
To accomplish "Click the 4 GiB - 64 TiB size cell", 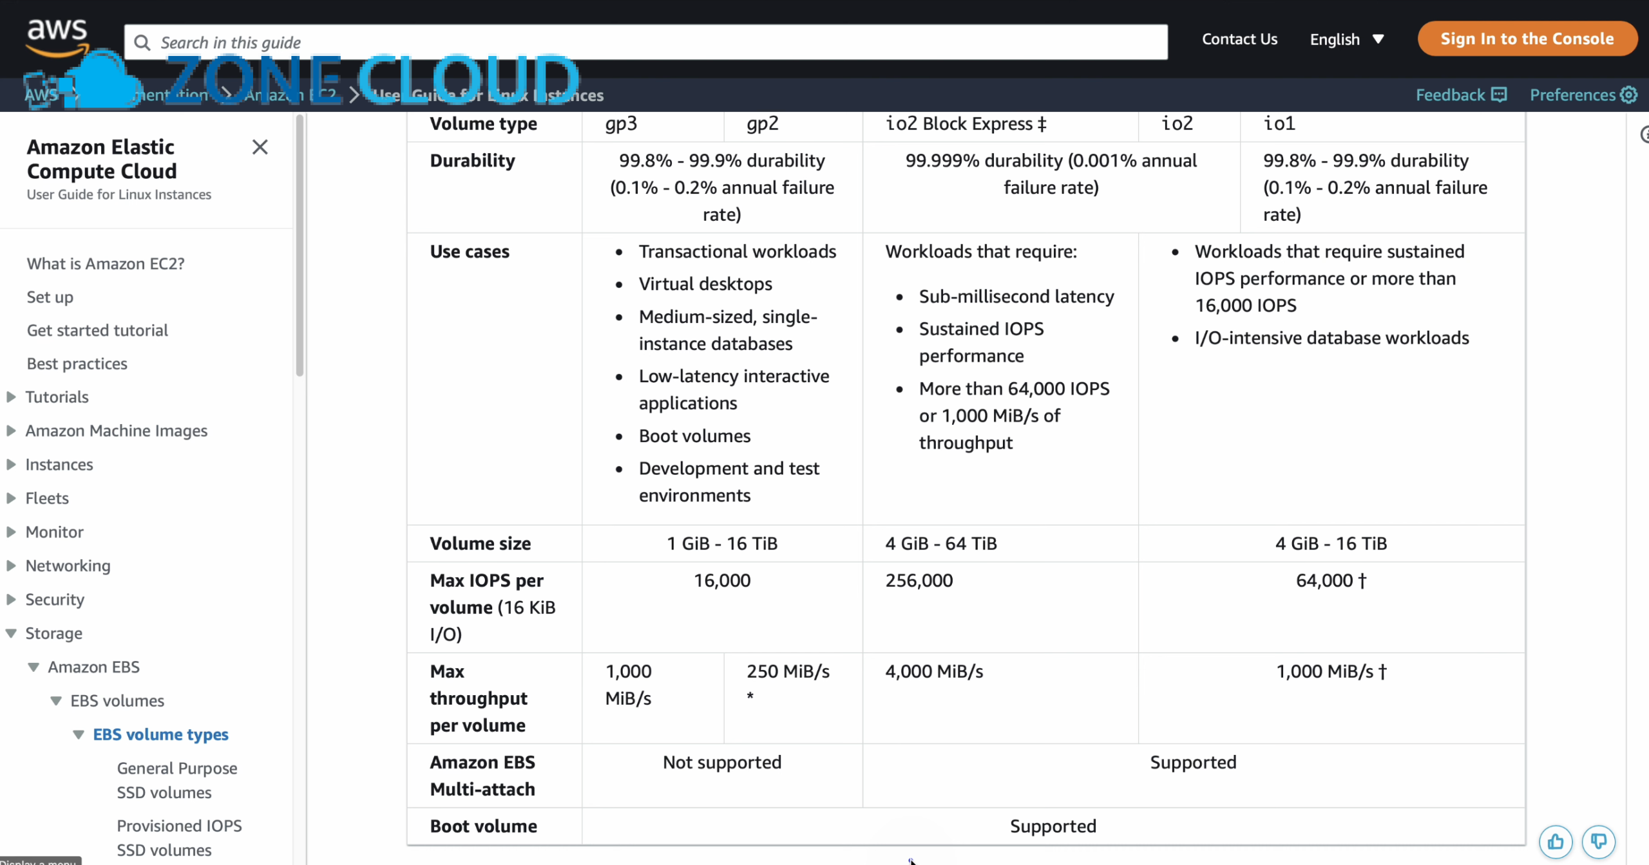I will click(x=1000, y=544).
